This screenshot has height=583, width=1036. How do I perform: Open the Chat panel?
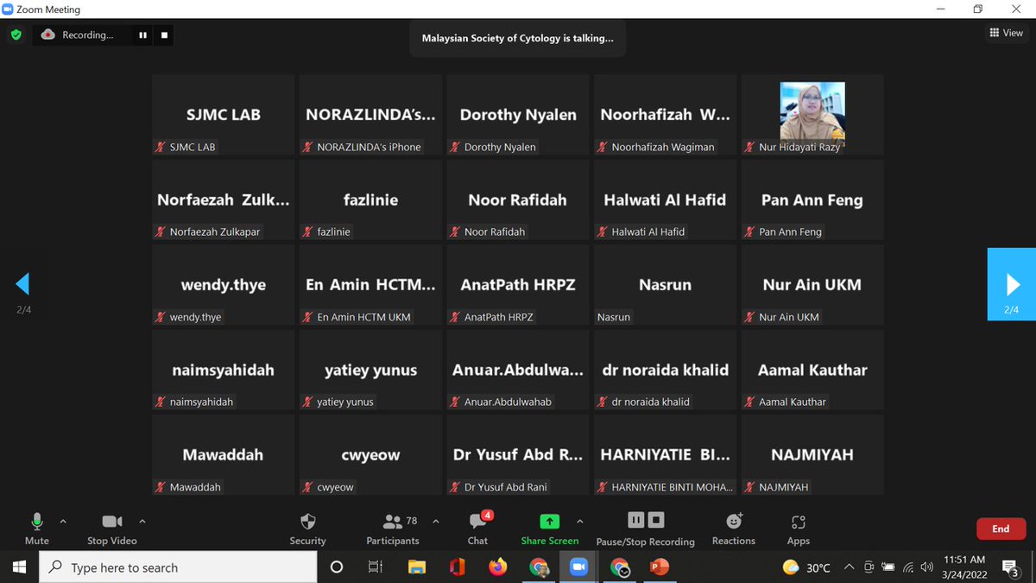pos(478,528)
